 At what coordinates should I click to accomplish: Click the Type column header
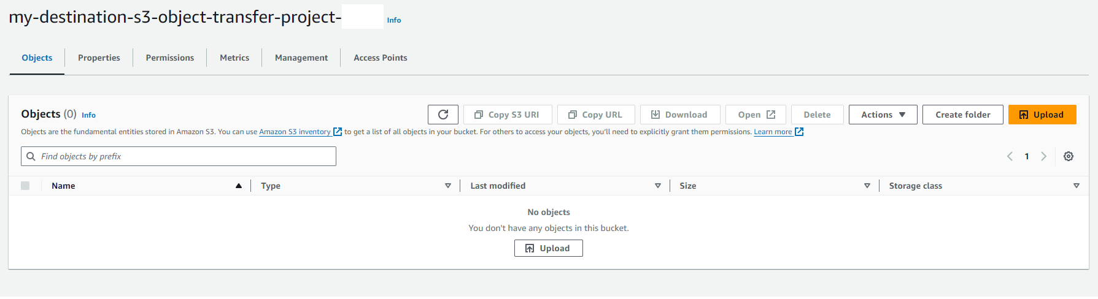[271, 186]
